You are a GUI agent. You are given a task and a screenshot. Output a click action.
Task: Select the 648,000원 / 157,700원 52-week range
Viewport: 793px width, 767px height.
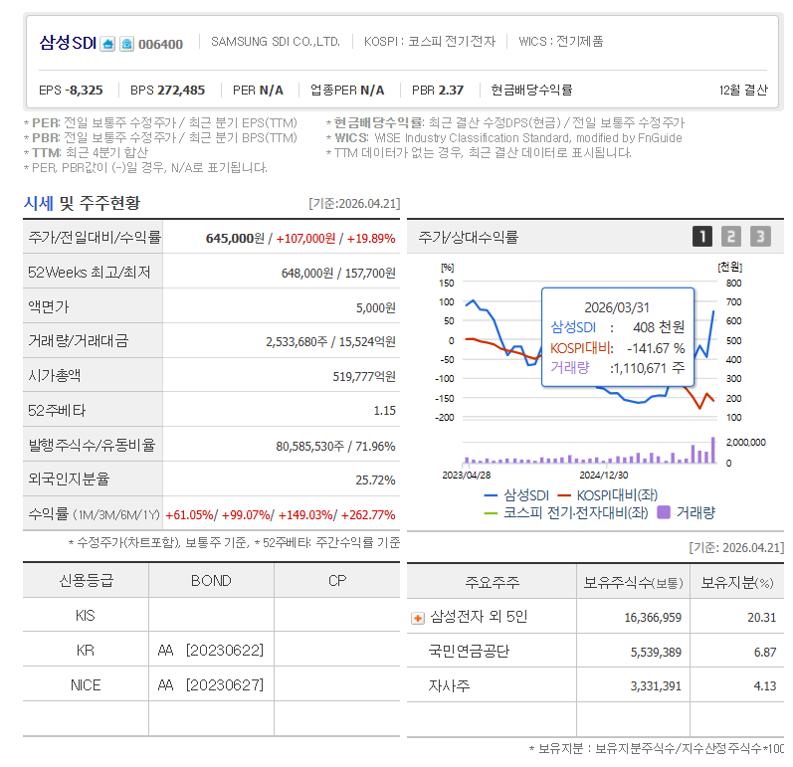click(x=338, y=273)
